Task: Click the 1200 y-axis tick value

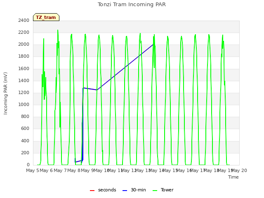Action: point(24,92)
